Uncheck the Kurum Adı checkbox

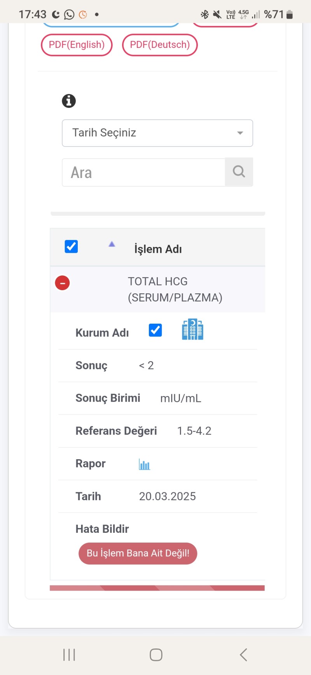155,330
